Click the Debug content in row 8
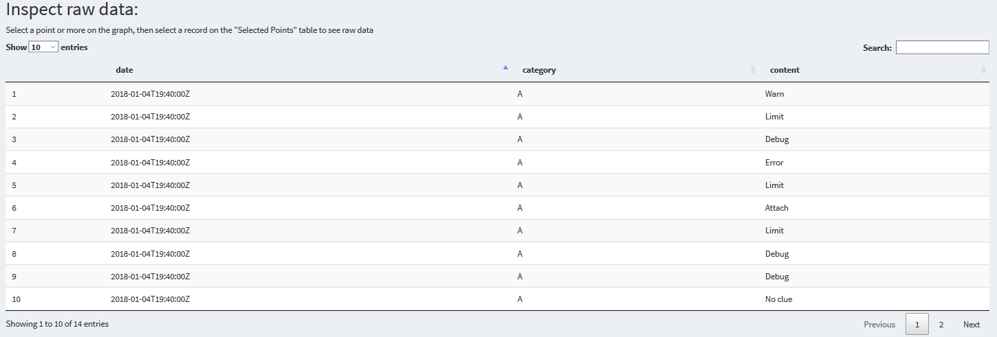This screenshot has width=997, height=337. (x=776, y=254)
